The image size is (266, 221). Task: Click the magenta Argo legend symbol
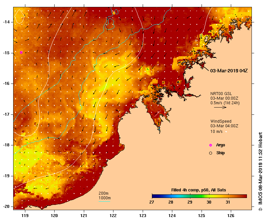[x=210, y=145]
